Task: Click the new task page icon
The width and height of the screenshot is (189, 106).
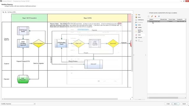Action: pos(149,16)
